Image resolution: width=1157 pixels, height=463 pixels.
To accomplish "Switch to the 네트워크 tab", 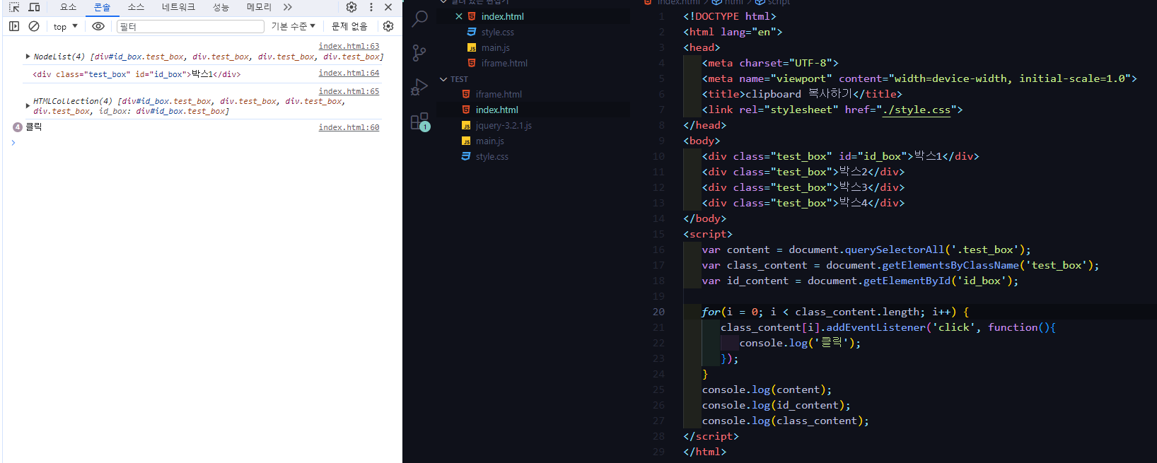I will pos(178,7).
